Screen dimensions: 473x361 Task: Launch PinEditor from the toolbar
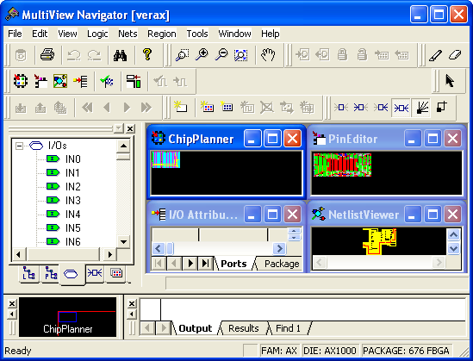40,81
